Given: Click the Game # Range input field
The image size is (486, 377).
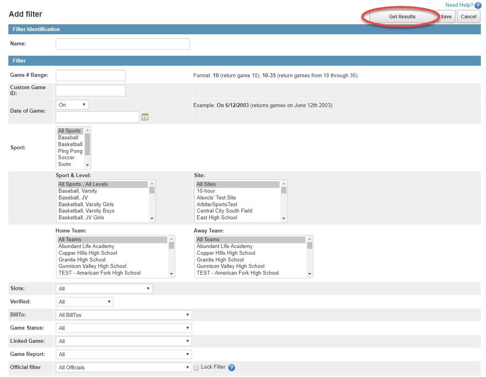Looking at the screenshot, I should (x=90, y=75).
